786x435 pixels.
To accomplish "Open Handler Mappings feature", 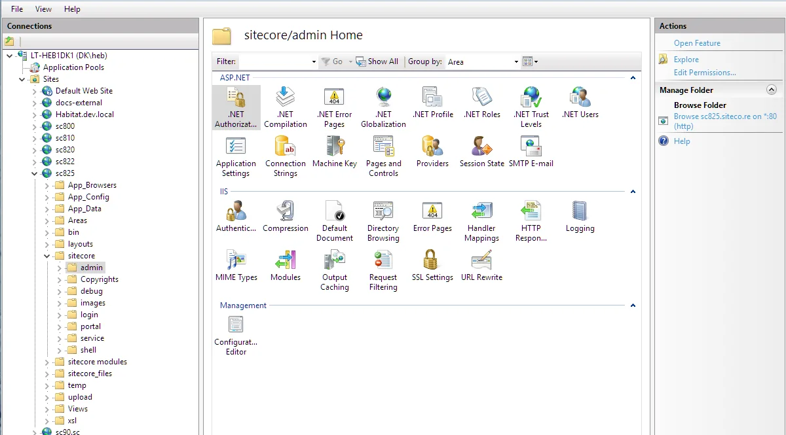I will (x=482, y=221).
